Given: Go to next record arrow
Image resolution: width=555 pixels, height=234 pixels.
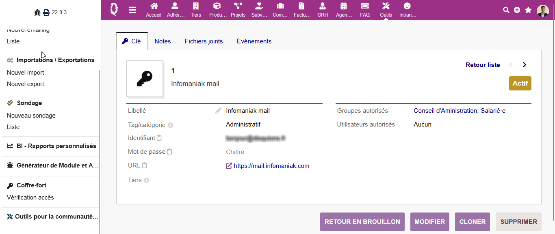Looking at the screenshot, I should pyautogui.click(x=525, y=65).
